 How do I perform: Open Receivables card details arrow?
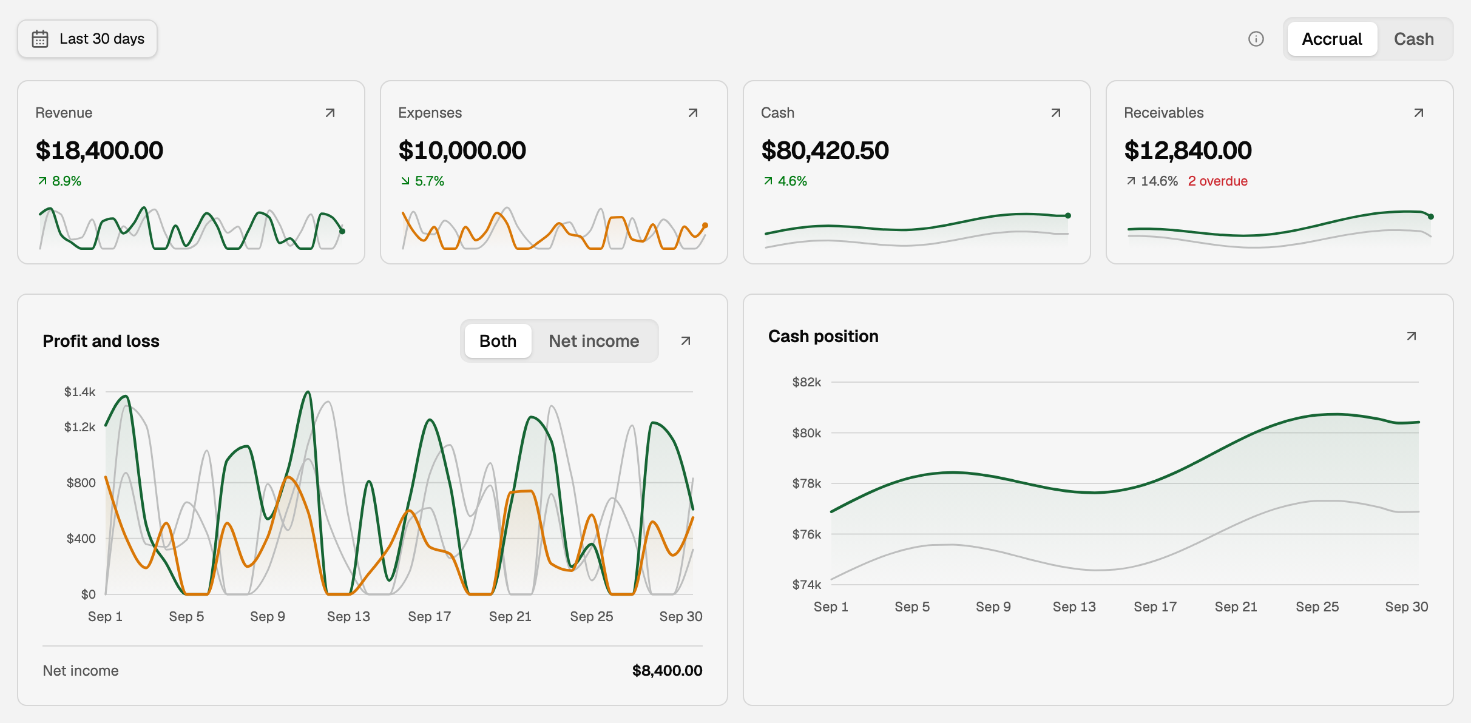coord(1419,113)
